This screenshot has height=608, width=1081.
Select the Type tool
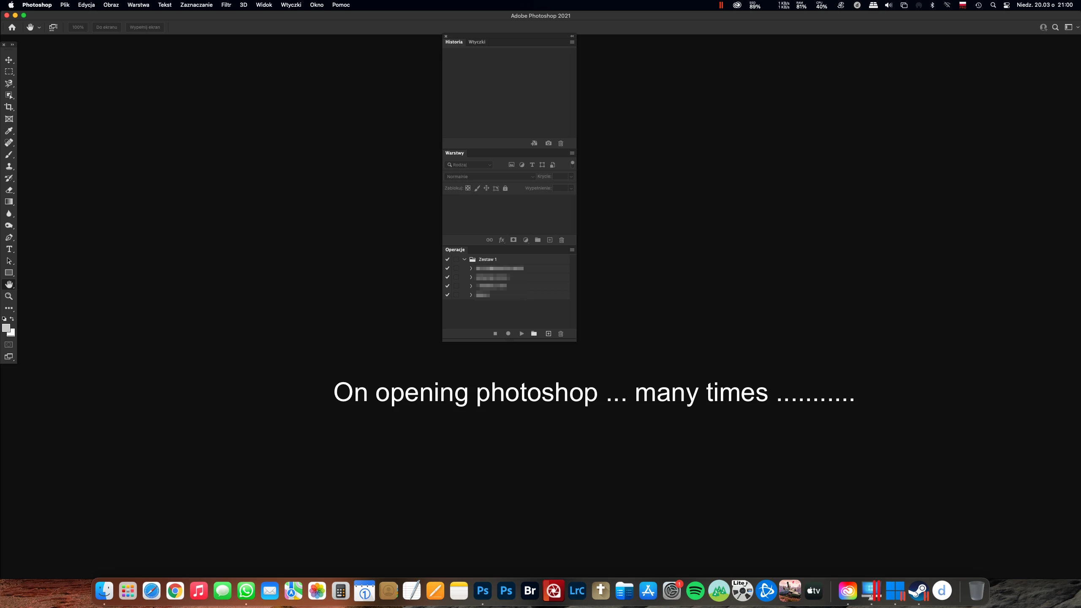[9, 249]
